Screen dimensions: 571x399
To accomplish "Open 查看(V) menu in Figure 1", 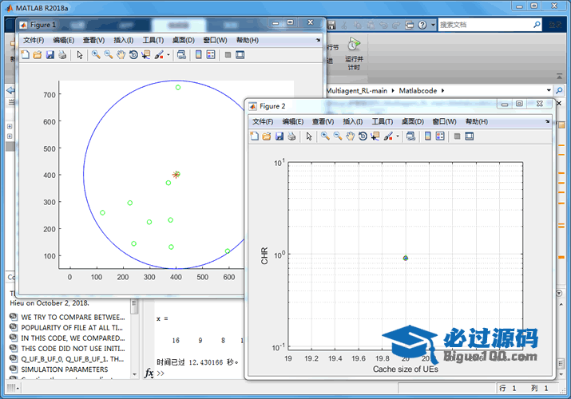I will [93, 40].
